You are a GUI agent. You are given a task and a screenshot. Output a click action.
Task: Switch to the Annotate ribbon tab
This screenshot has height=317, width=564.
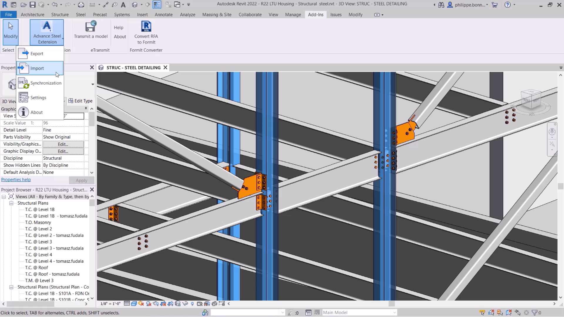pyautogui.click(x=164, y=14)
